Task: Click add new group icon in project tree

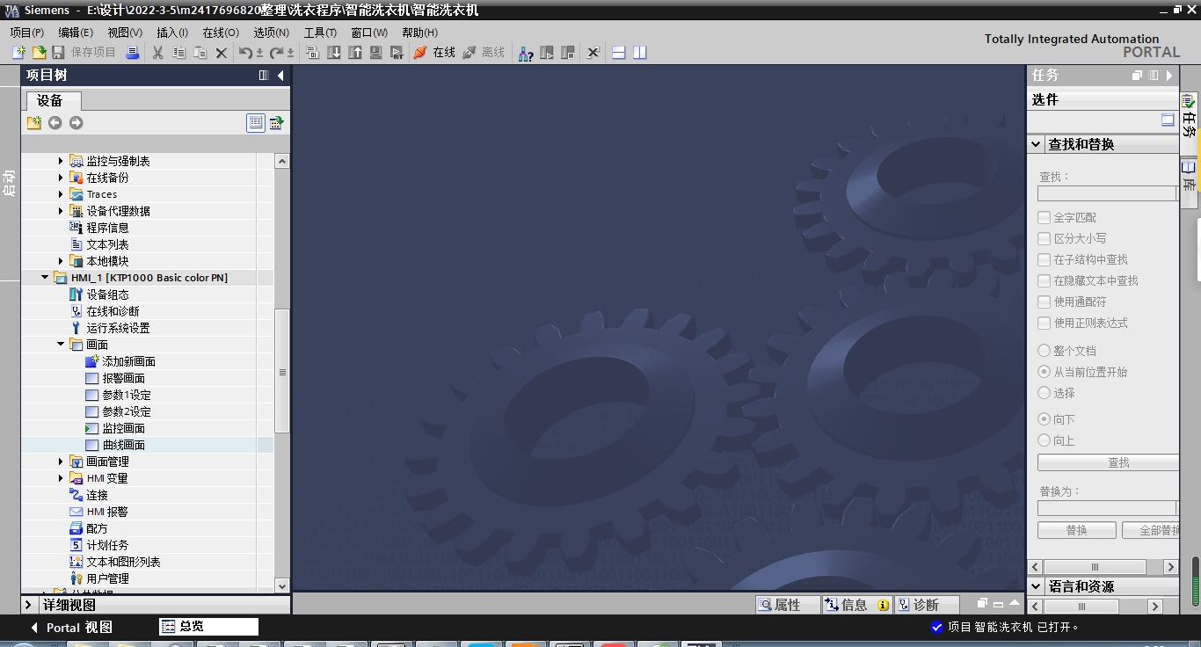Action: [34, 123]
